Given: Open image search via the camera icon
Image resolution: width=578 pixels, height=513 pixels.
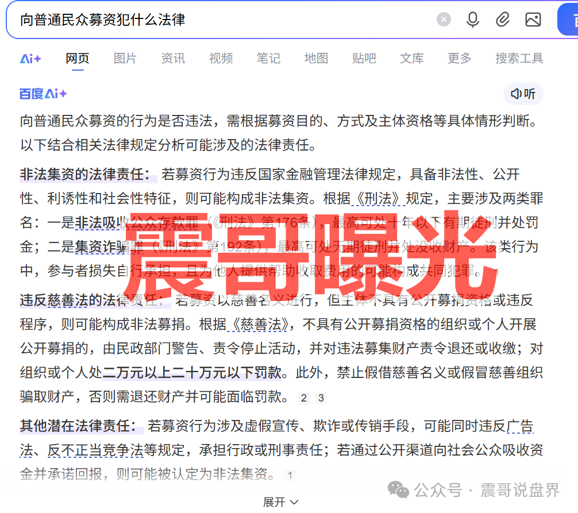Looking at the screenshot, I should [533, 19].
